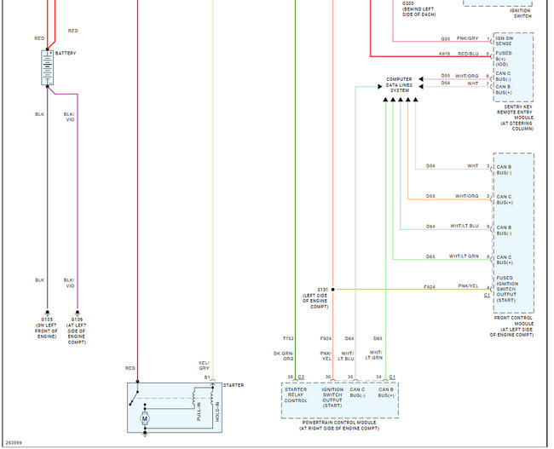Click CAN B BUS(+) in the PCM box
This screenshot has height=449, width=554.
coord(386,393)
